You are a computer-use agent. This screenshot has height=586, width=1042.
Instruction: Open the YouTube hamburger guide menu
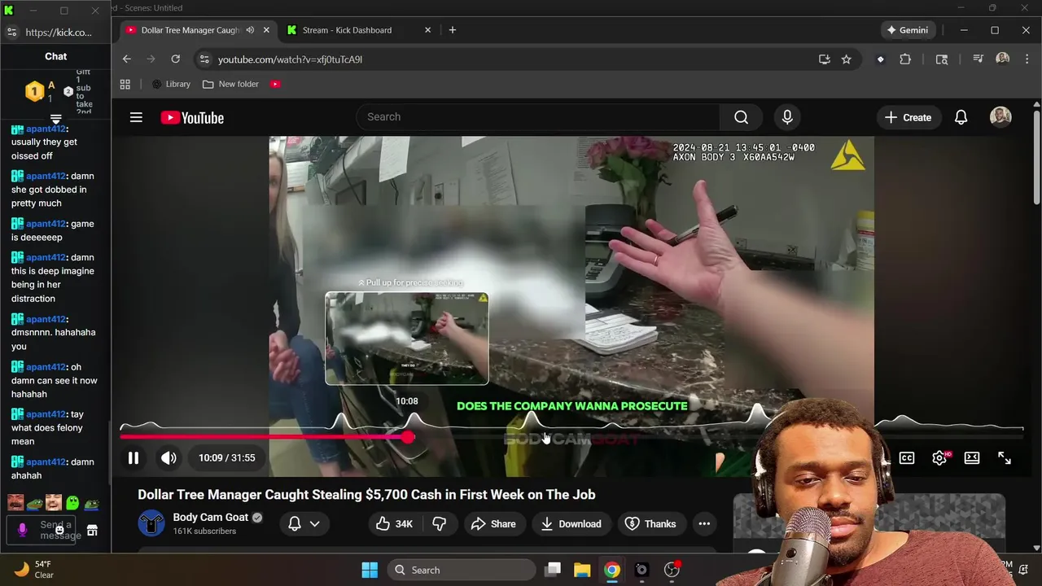pos(136,117)
